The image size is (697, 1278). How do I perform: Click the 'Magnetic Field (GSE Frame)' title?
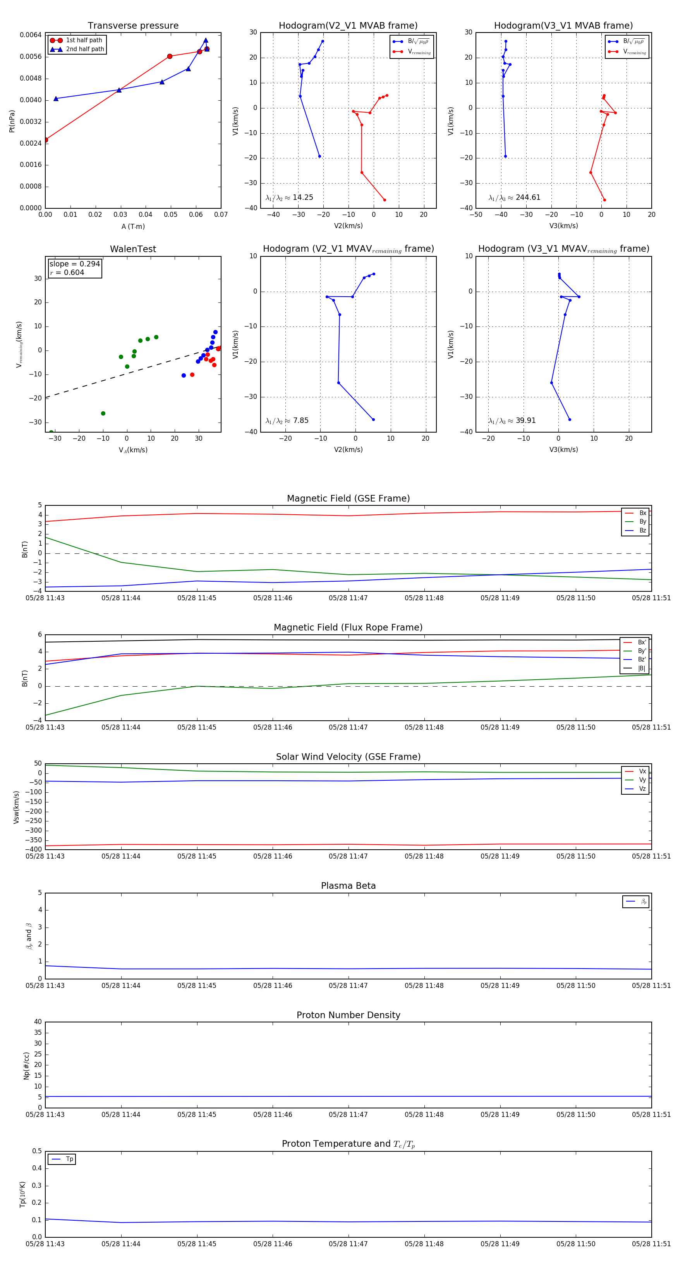pos(348,498)
